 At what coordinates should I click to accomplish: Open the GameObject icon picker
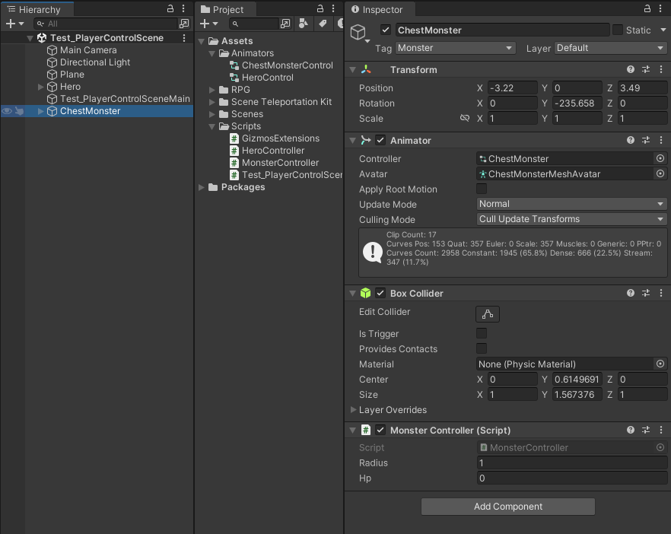coord(360,33)
